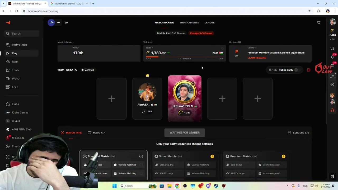Viewport: 338px width, 190px height.
Task: Open the League tab
Action: 209,22
